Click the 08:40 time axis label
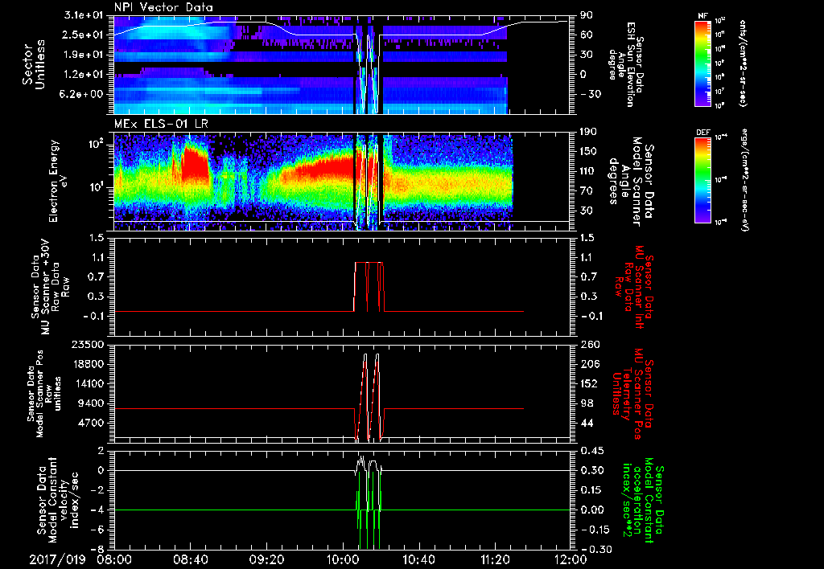This screenshot has height=569, width=824. 191,559
